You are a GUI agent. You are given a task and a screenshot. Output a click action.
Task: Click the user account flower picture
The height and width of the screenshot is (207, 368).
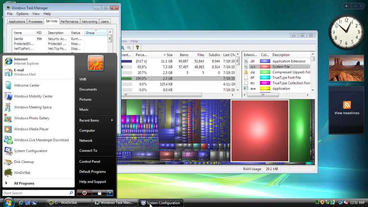point(96,63)
